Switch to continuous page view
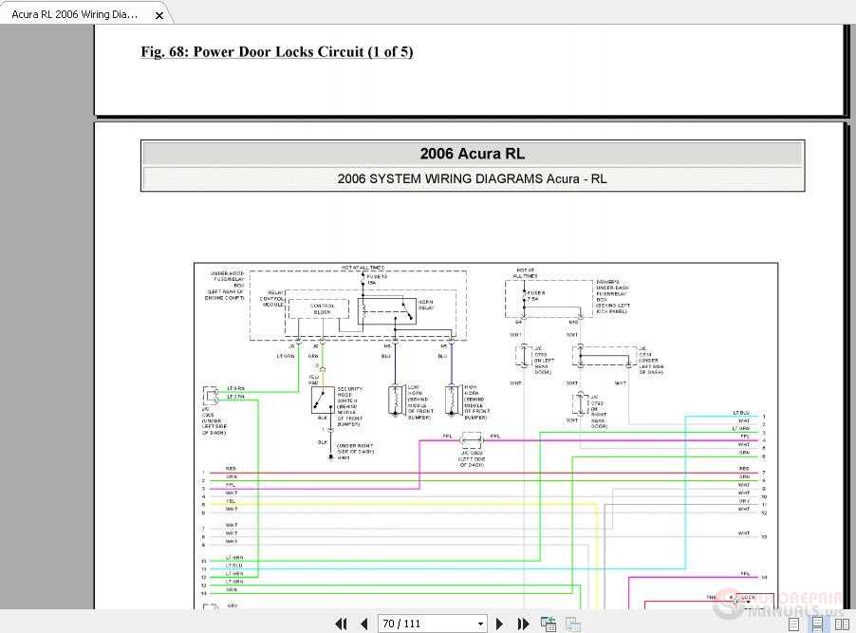 [x=818, y=624]
